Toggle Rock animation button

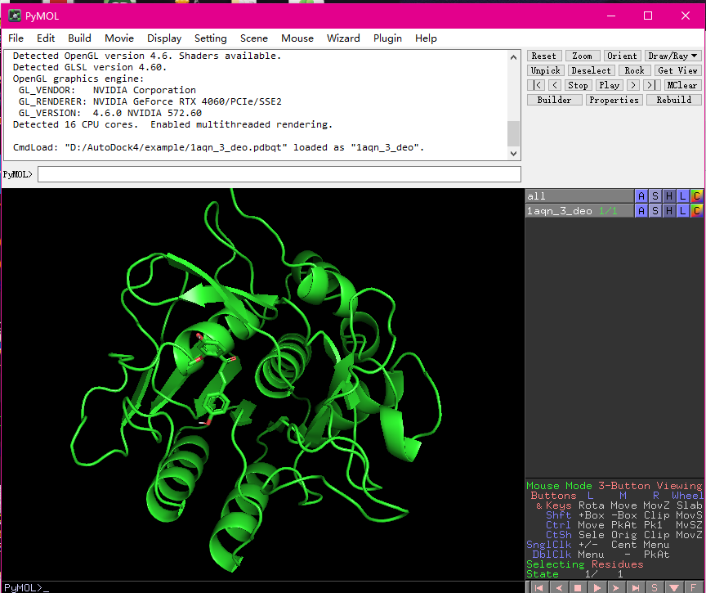[634, 70]
